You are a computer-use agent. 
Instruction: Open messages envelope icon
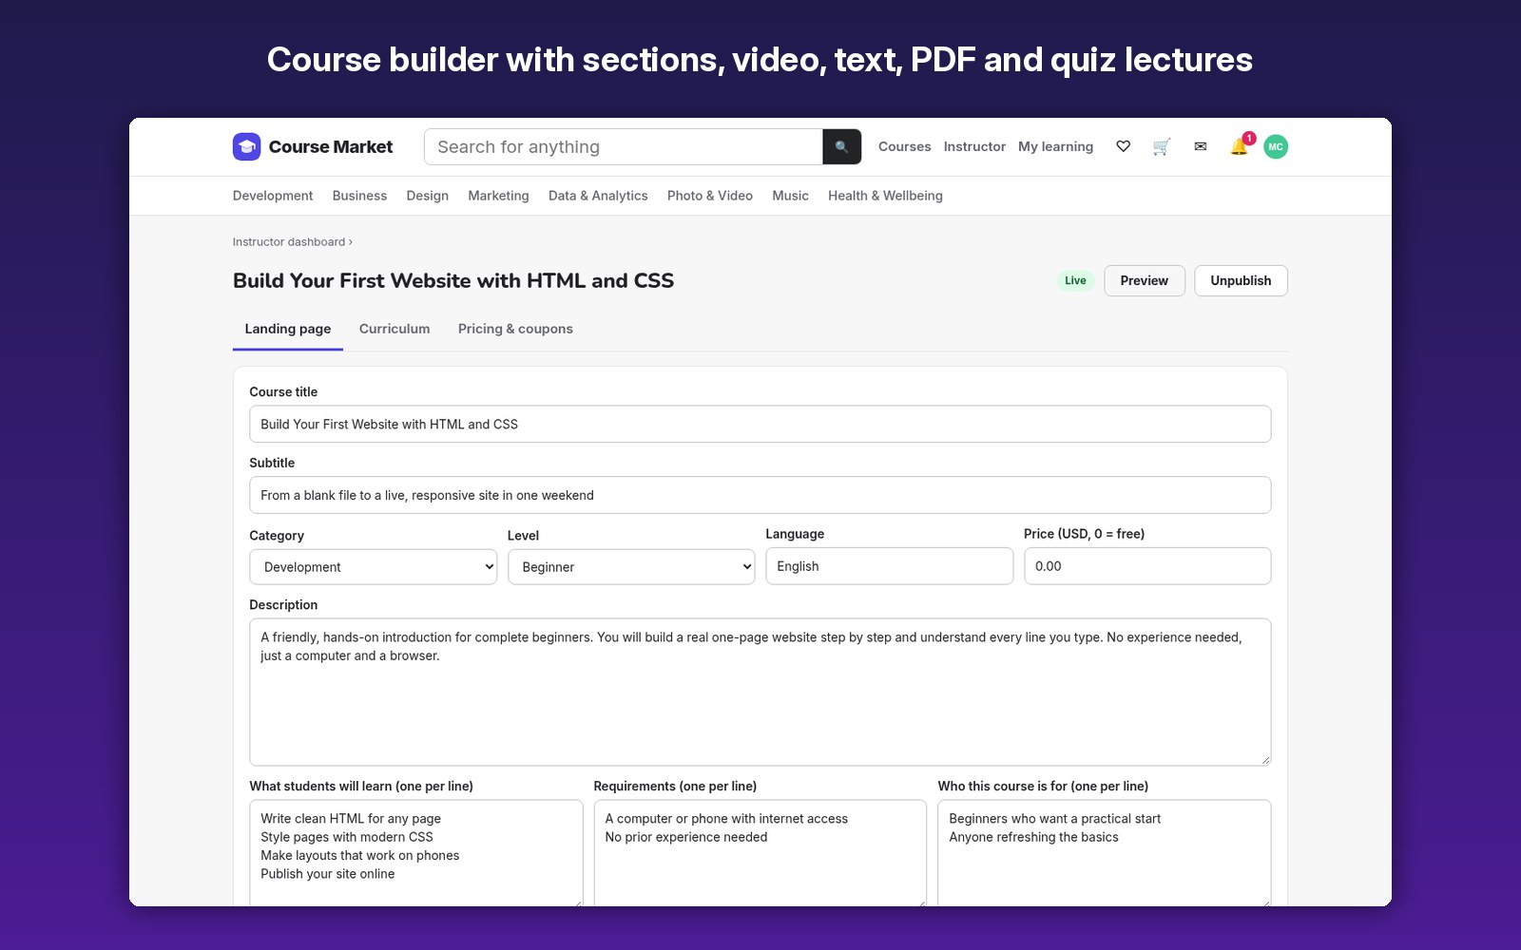tap(1200, 146)
